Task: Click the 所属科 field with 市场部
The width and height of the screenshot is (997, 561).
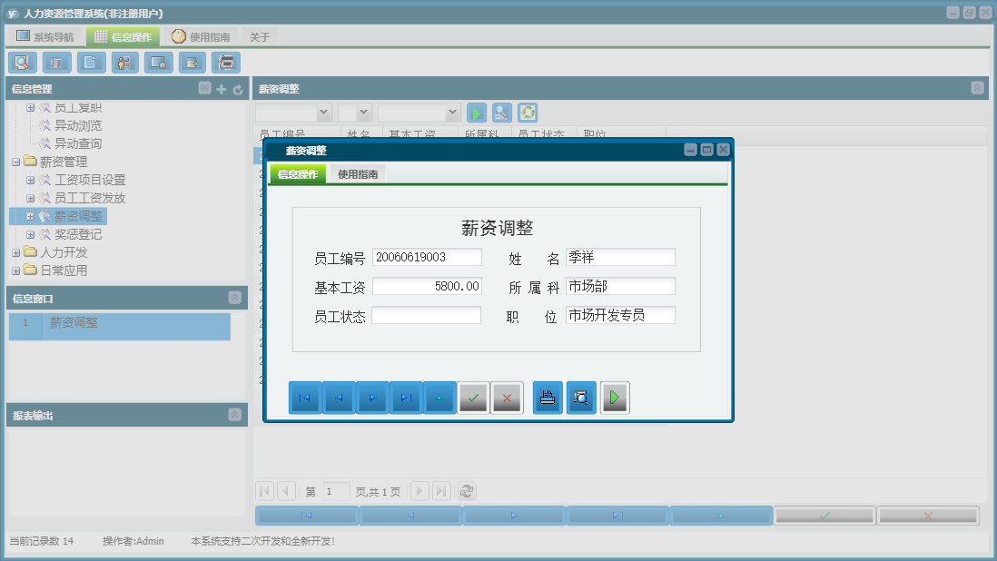Action: (620, 287)
